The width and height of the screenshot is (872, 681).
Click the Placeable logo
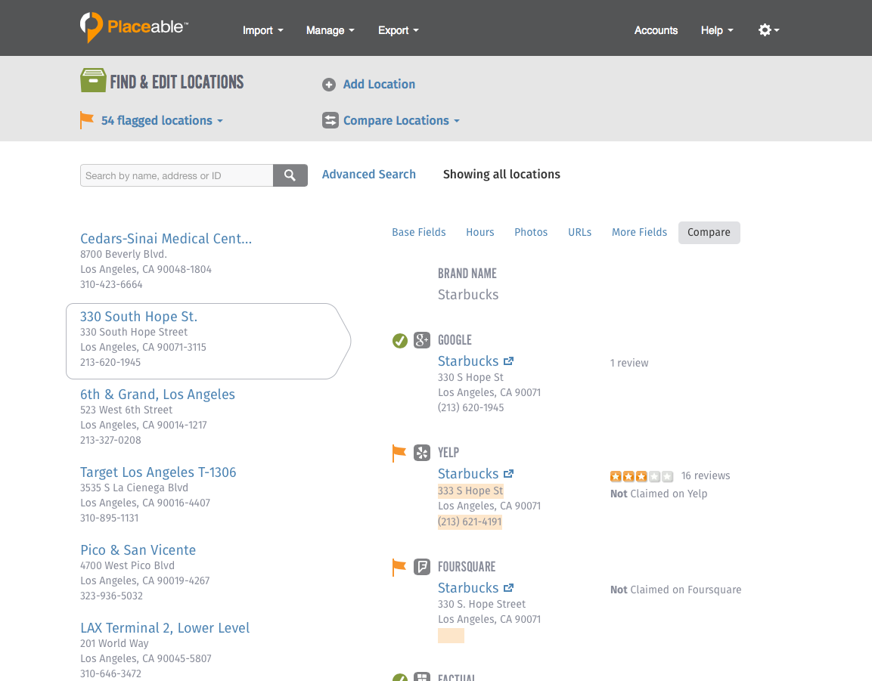[132, 27]
